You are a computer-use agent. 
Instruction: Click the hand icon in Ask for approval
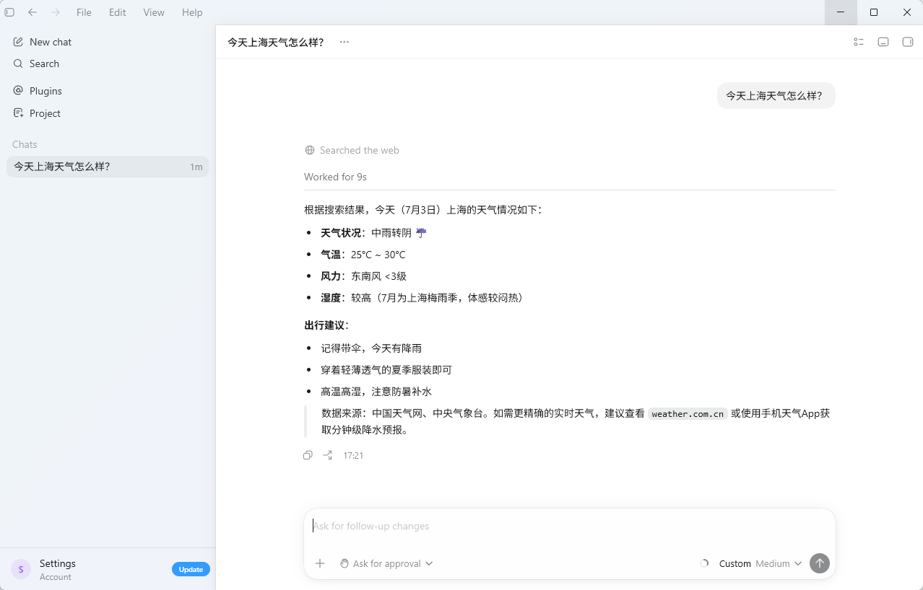344,563
